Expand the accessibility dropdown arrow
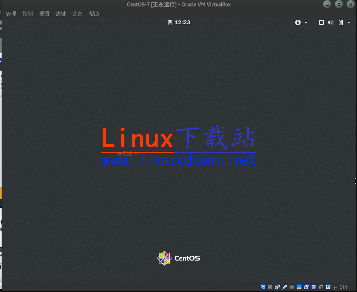This screenshot has height=292, width=357. point(306,22)
